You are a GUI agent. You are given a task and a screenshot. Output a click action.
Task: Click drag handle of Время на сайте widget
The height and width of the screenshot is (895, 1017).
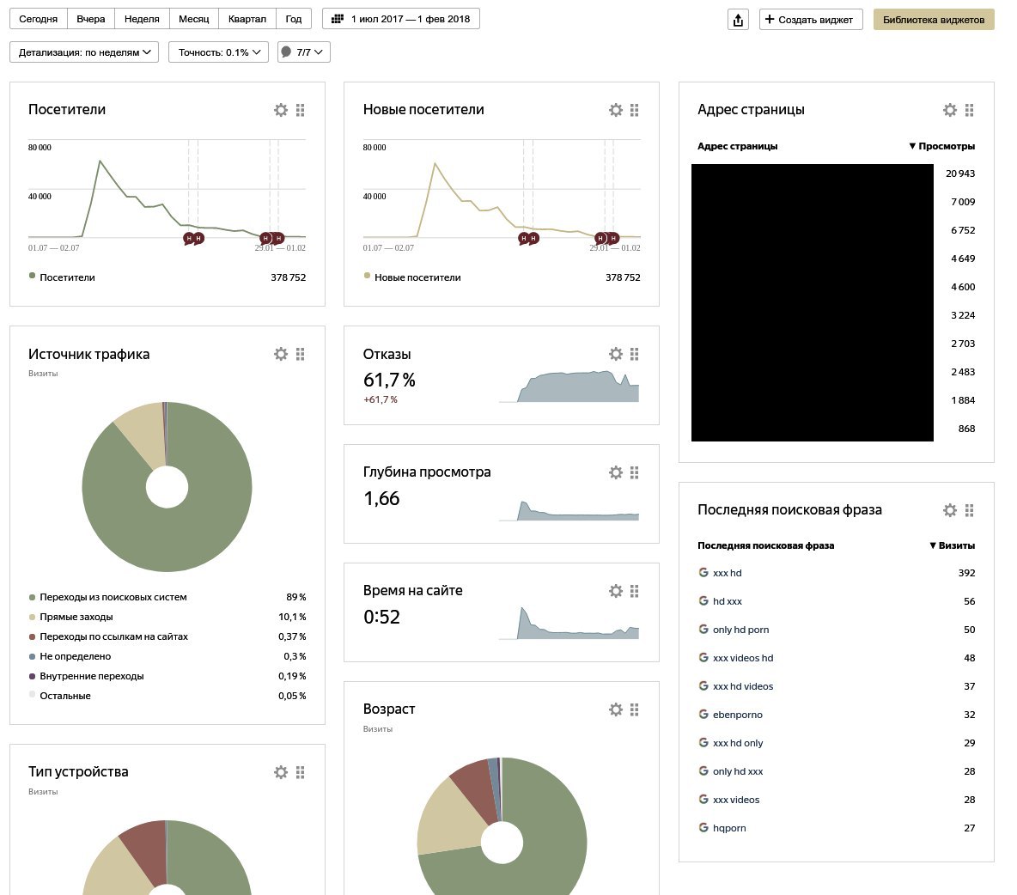click(x=634, y=591)
